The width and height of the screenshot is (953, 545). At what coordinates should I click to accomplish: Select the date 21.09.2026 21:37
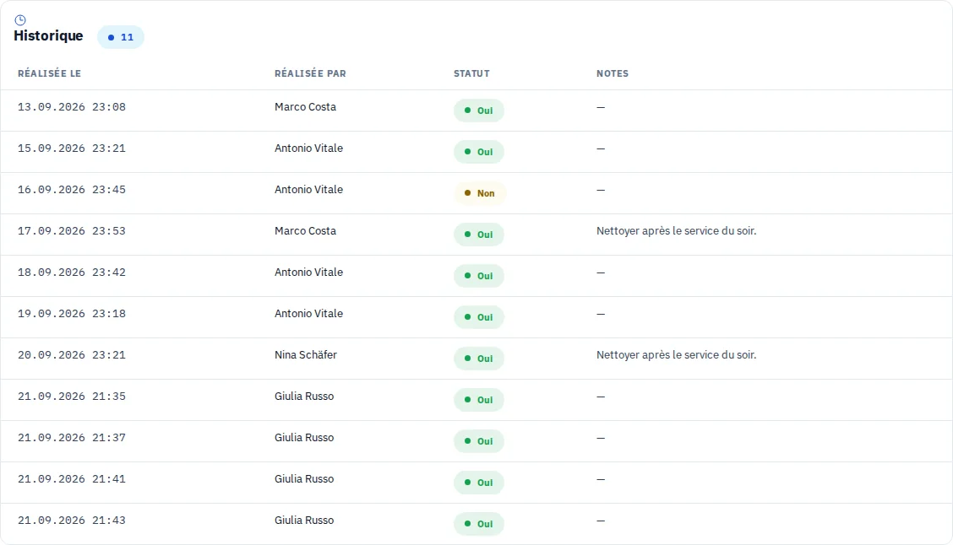coord(72,437)
